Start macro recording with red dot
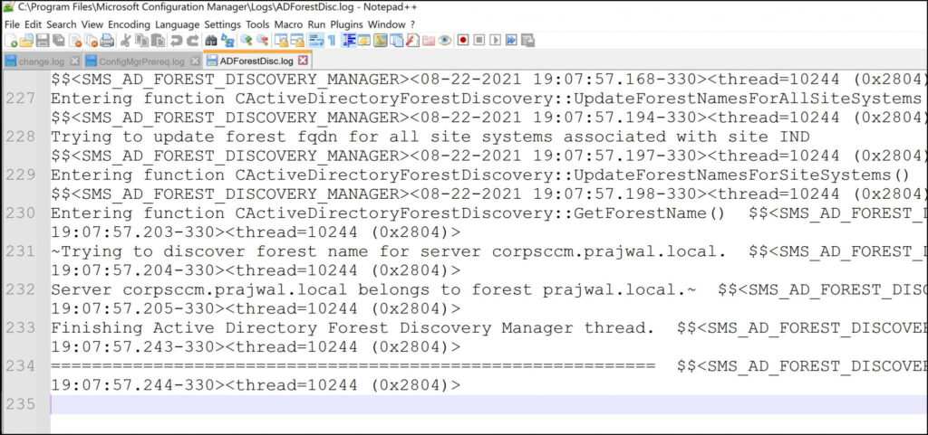Screen dimensions: 928x435 463,41
